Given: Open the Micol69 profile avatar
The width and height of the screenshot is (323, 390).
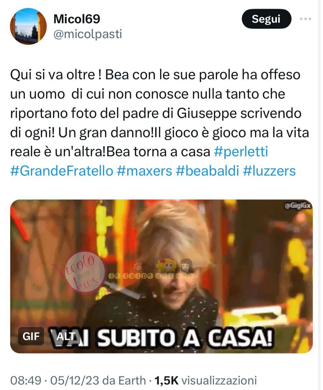Looking at the screenshot, I should (x=28, y=26).
